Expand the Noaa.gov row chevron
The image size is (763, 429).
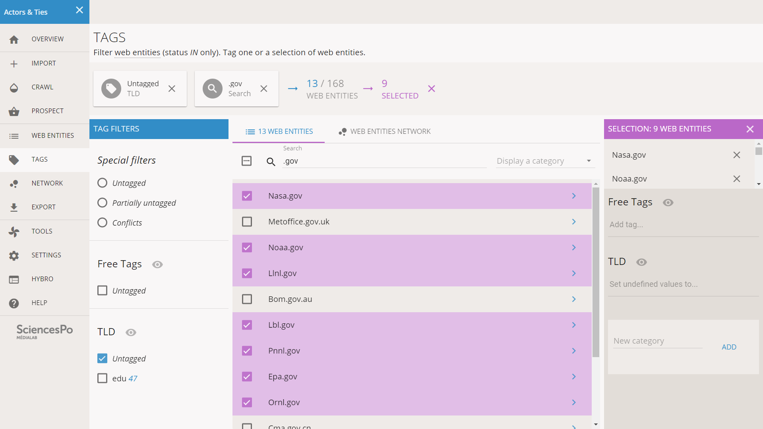(574, 247)
